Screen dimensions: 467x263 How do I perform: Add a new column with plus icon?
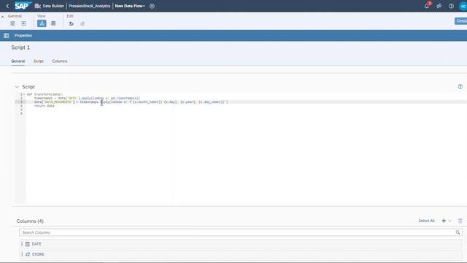point(444,221)
